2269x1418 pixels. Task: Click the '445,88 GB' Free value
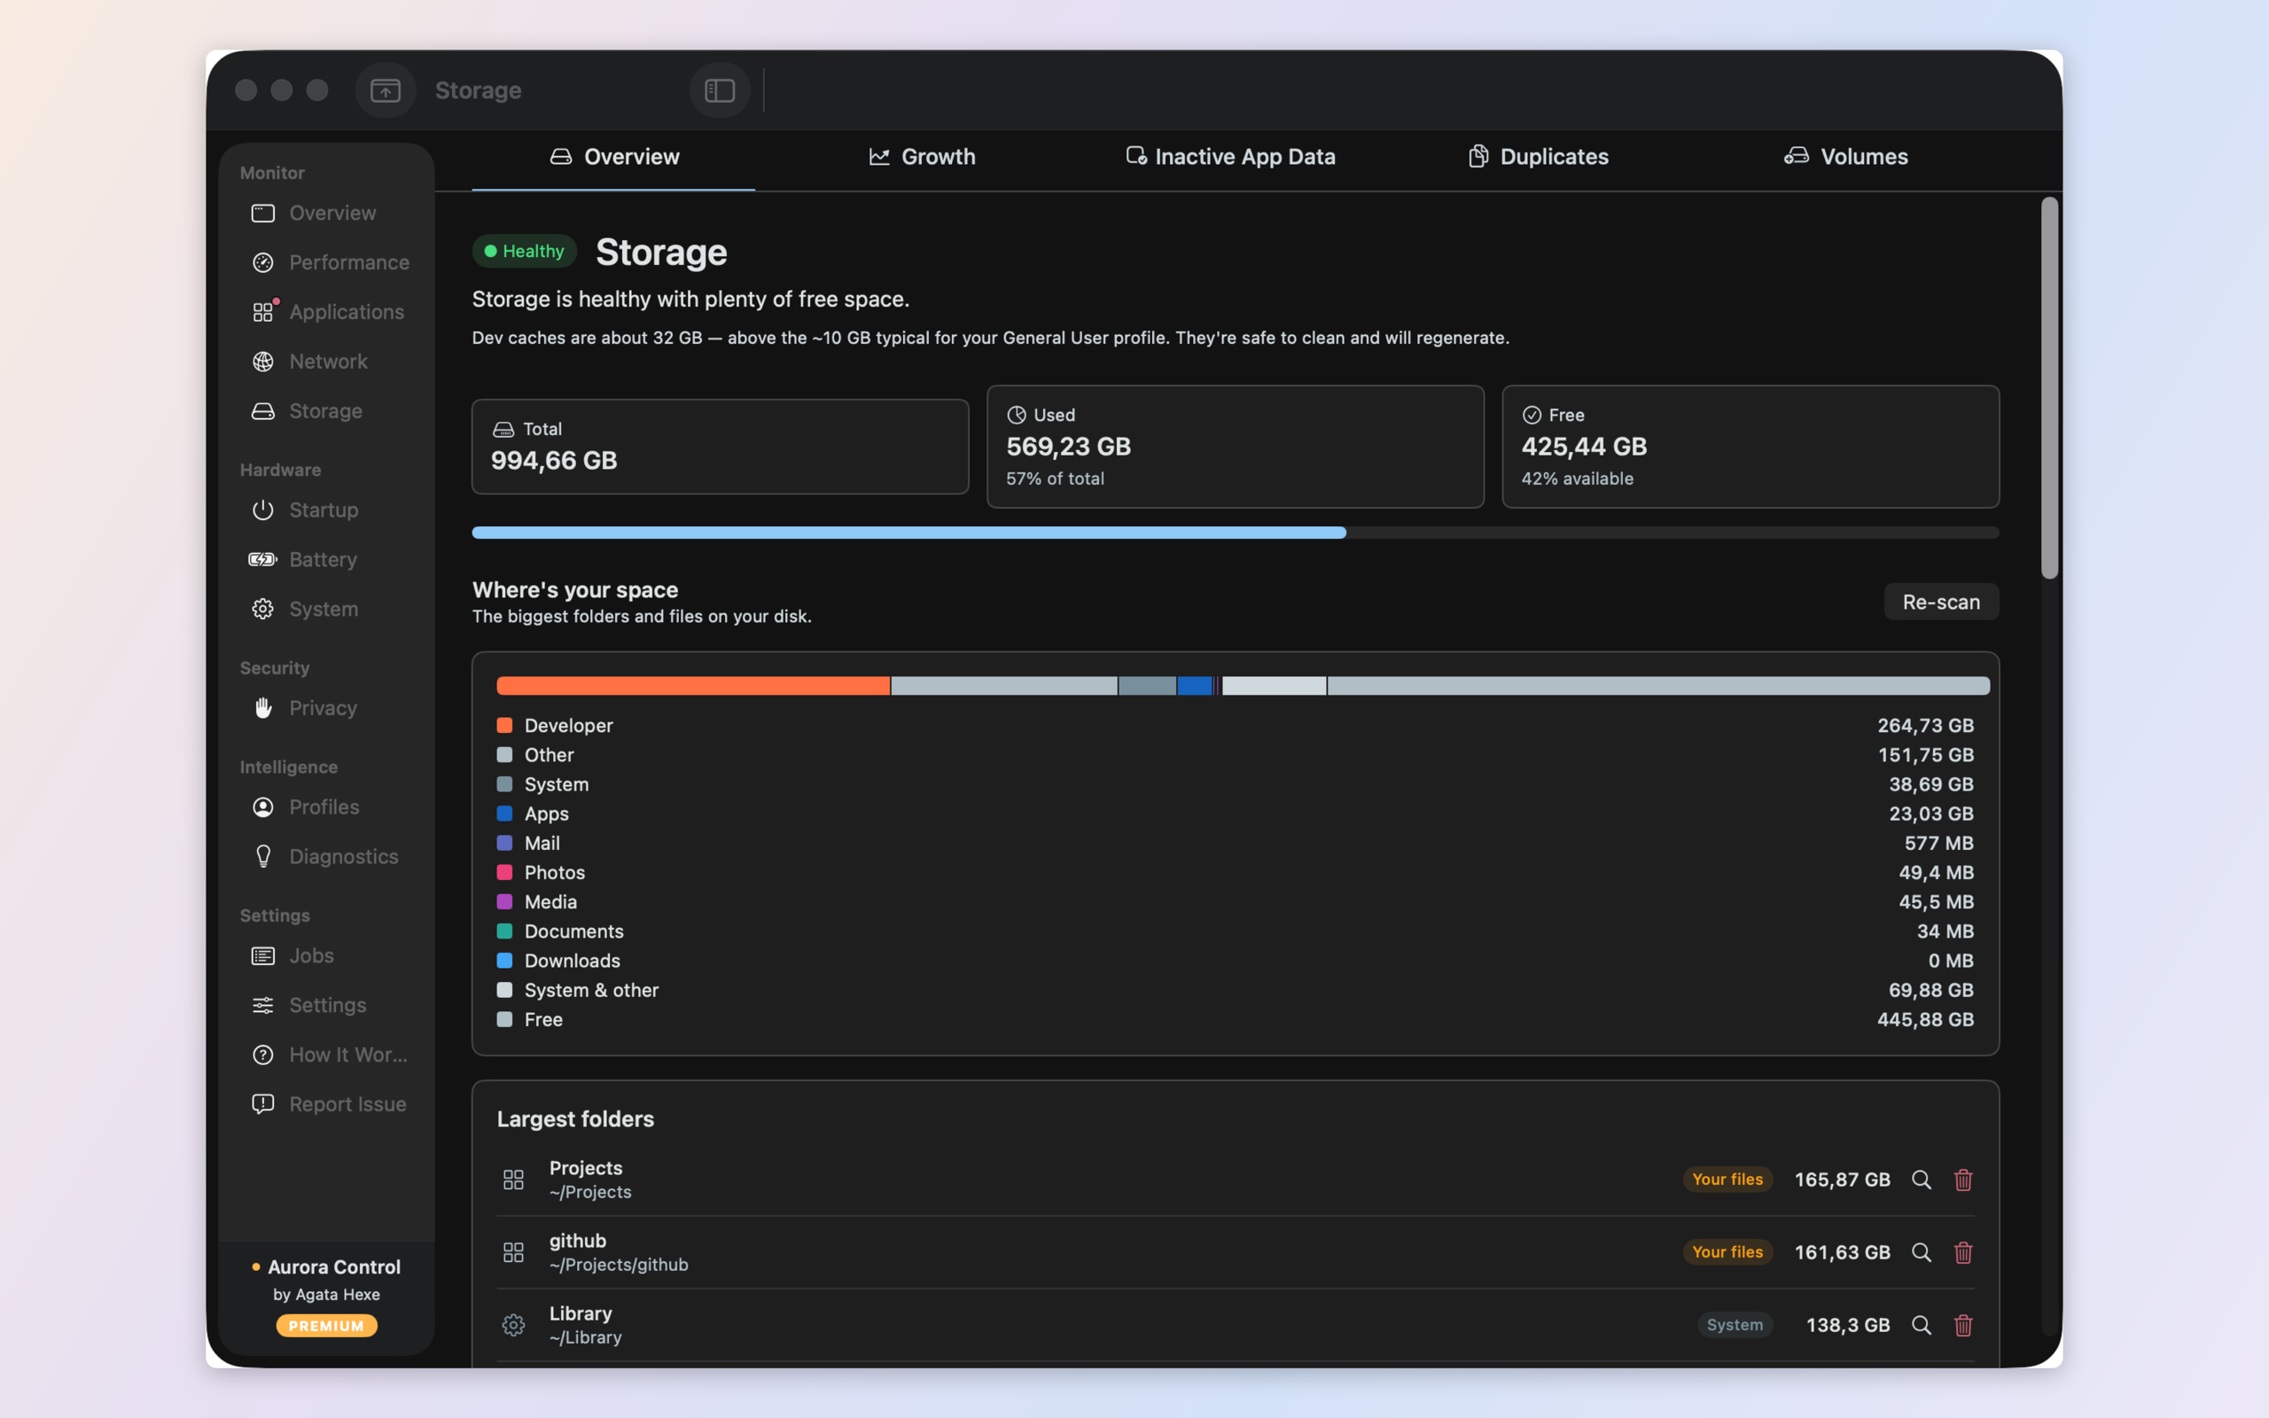coord(1926,1019)
